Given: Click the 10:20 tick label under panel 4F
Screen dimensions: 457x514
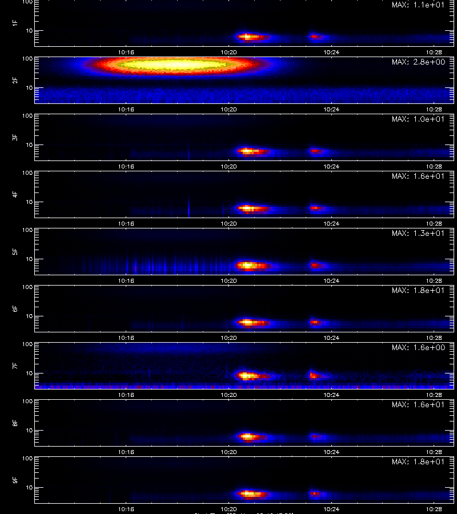Looking at the screenshot, I should 228,223.
